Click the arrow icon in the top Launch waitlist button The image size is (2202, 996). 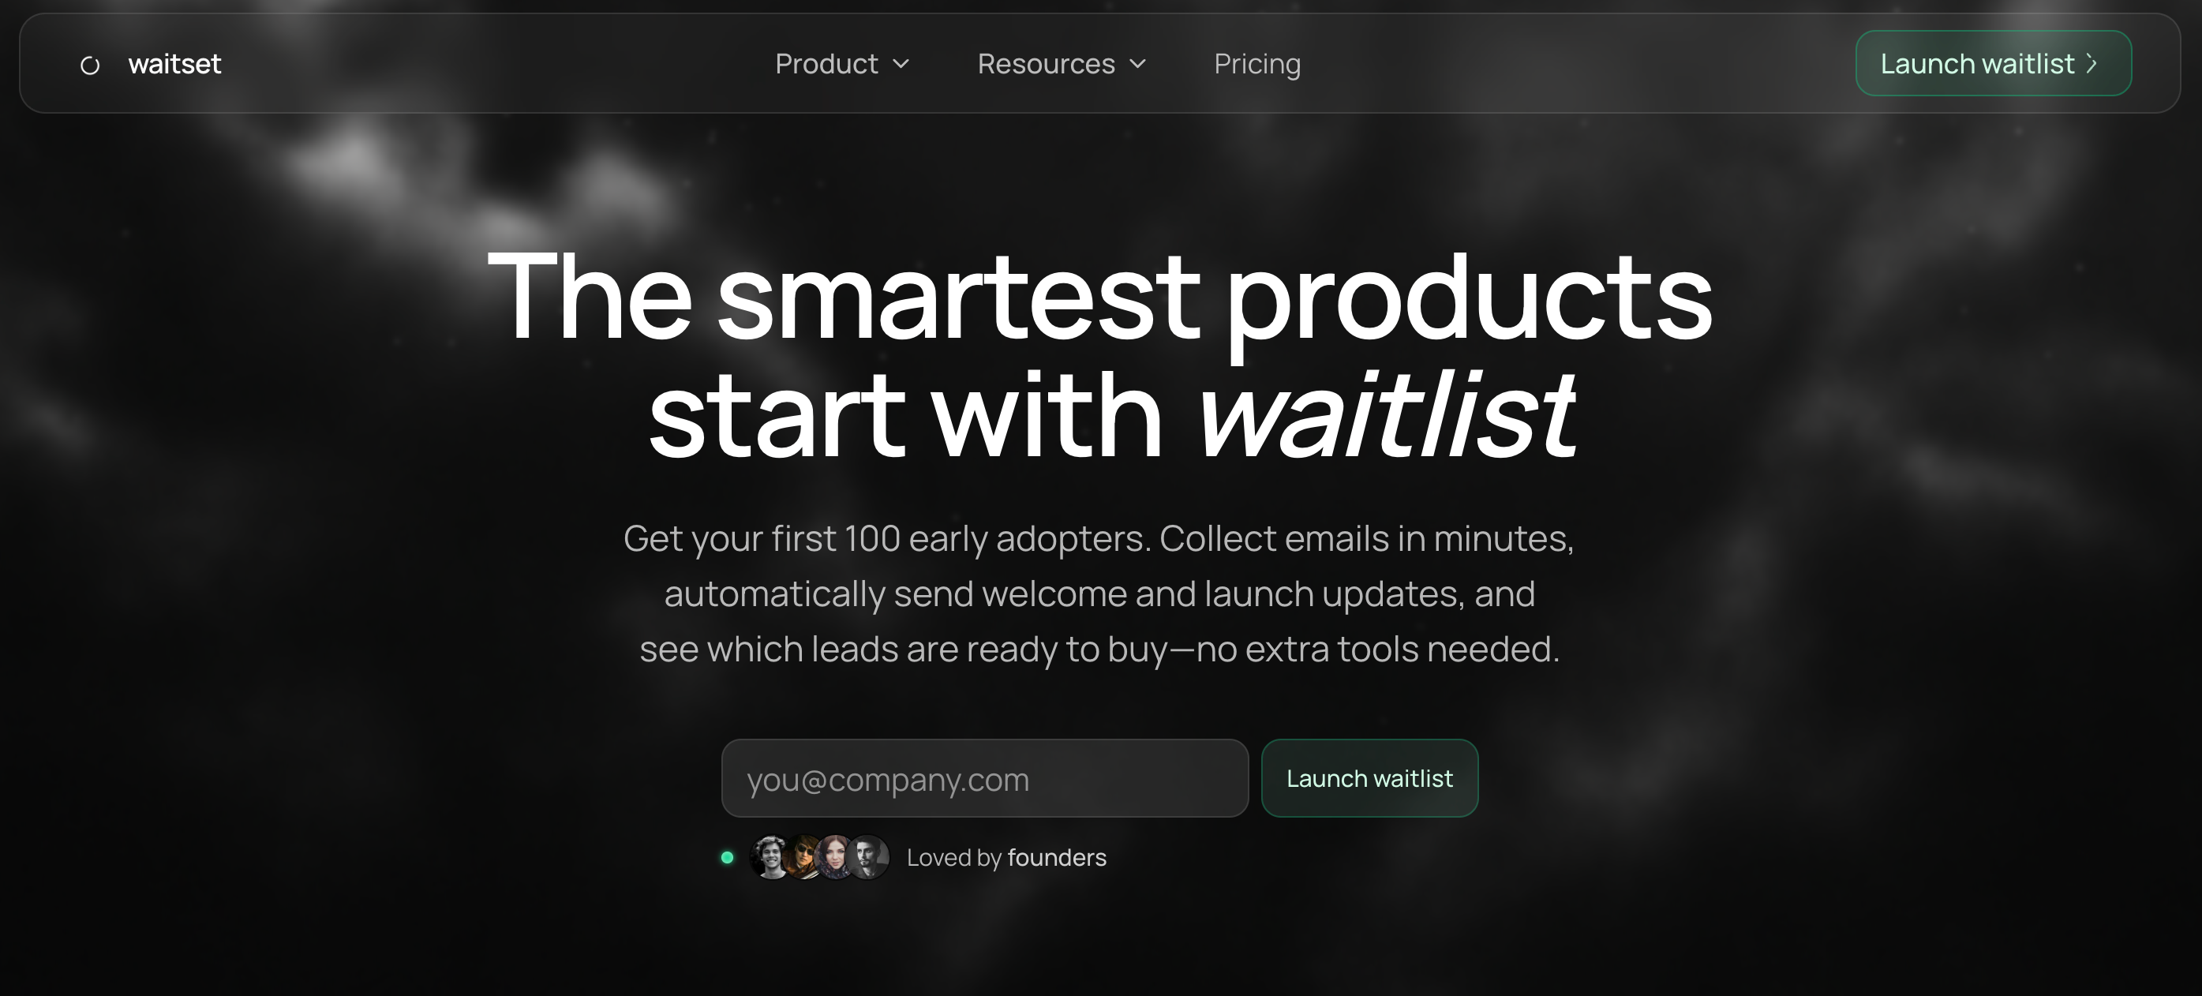click(2091, 63)
